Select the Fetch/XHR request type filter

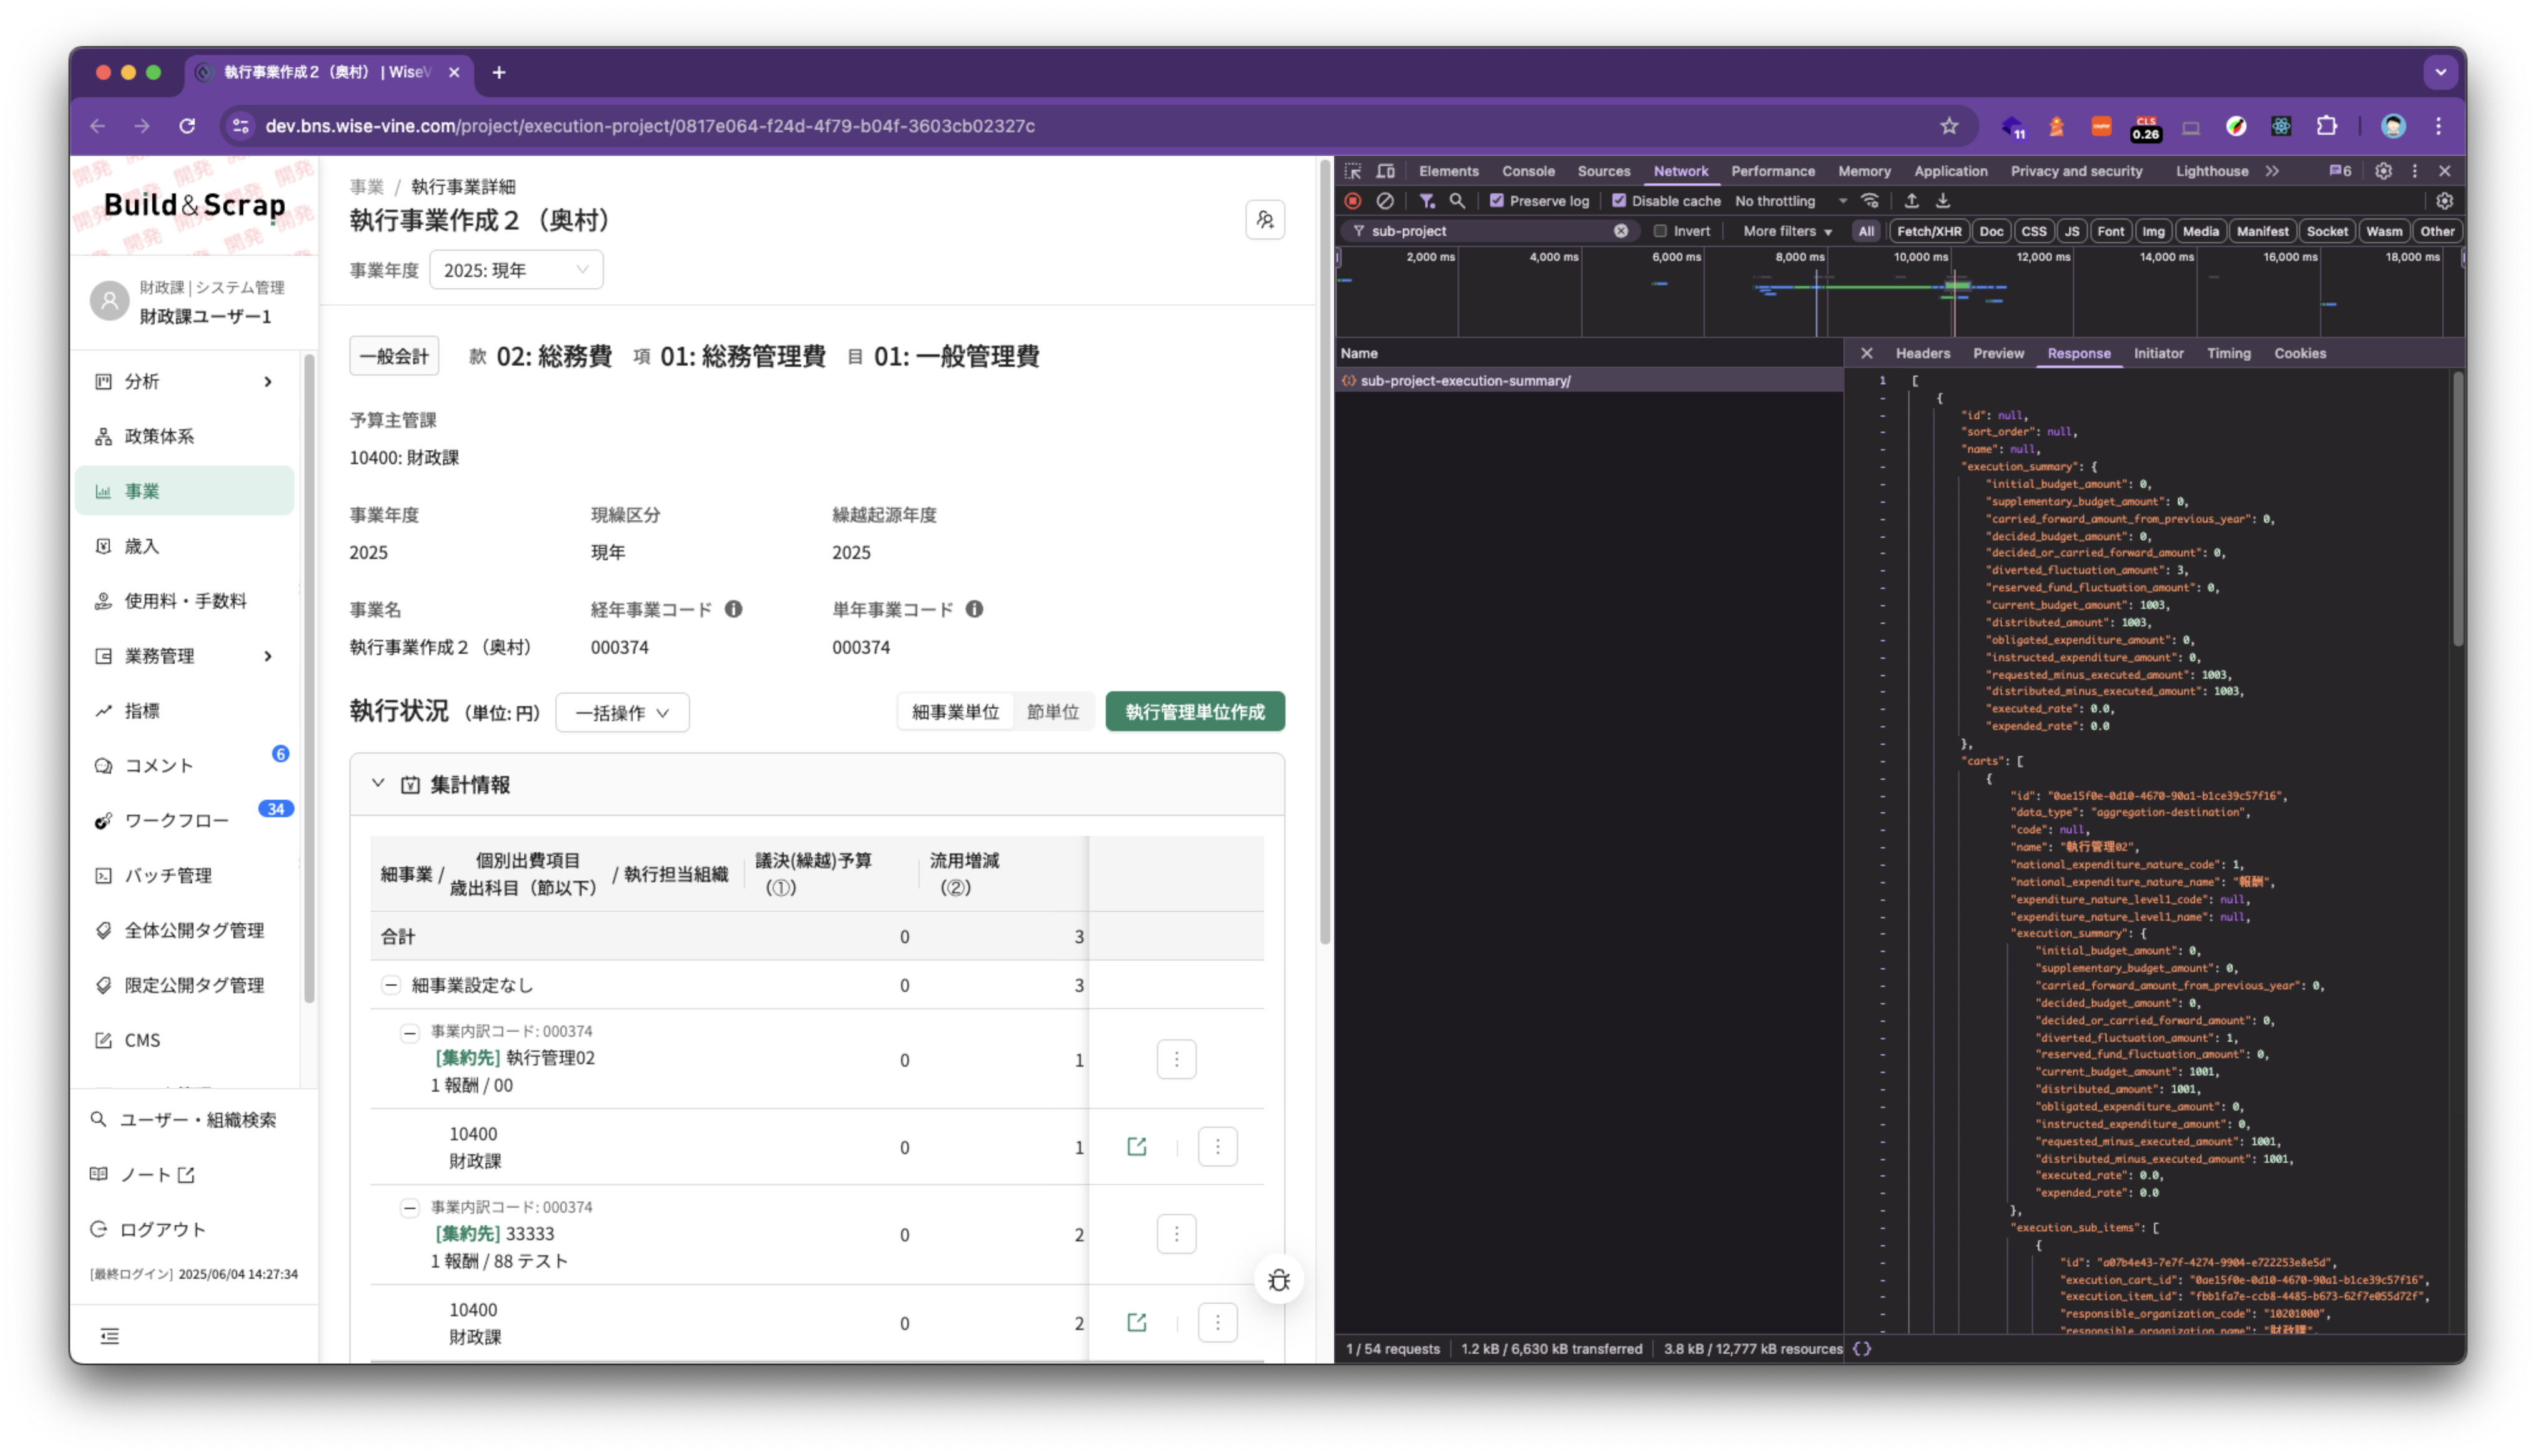1929,231
